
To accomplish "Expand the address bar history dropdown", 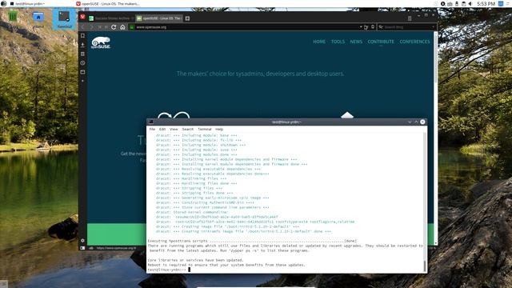I will [361, 27].
